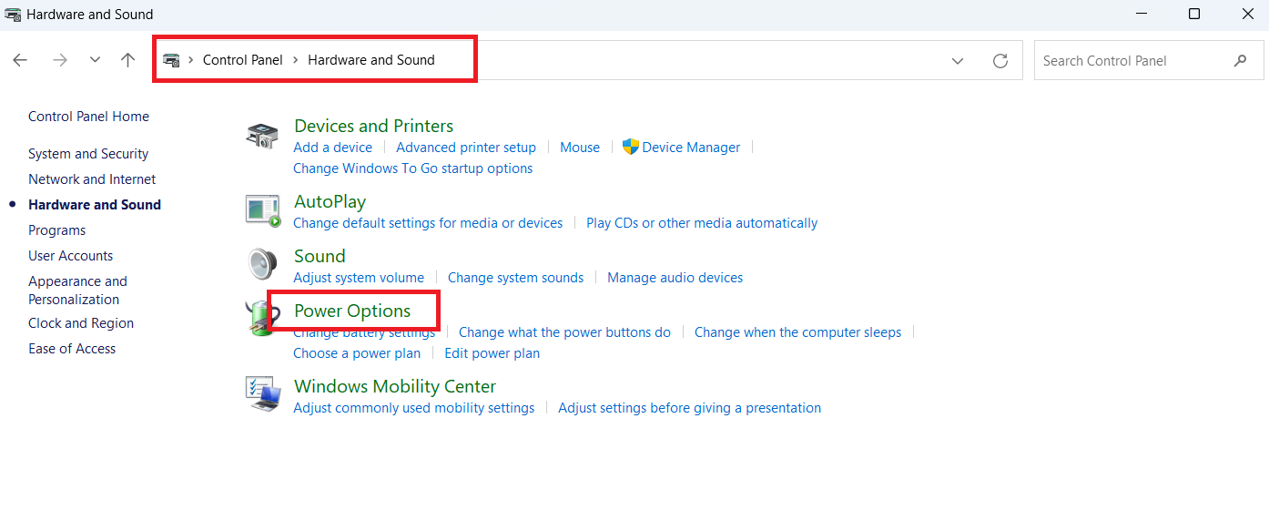The image size is (1269, 510).
Task: Click the search magnifier icon
Action: [x=1240, y=61]
